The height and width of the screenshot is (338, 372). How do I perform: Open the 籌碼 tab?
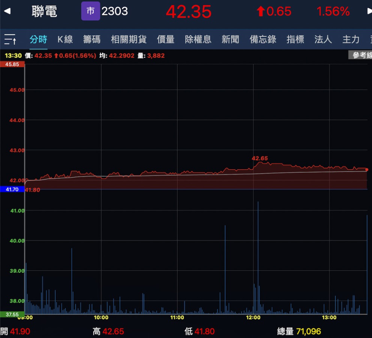[x=92, y=39]
